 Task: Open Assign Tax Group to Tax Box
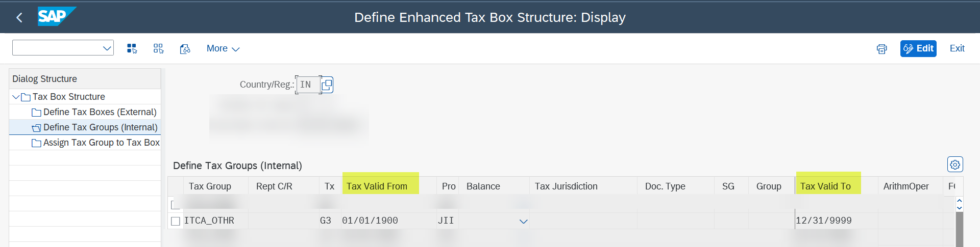(101, 143)
